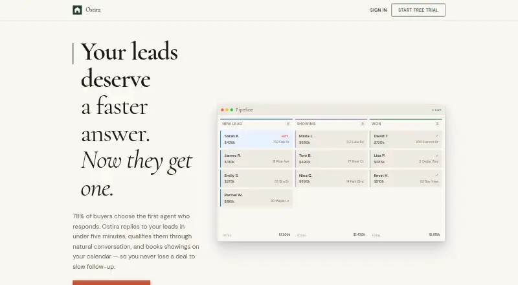Click the LIVE status indicator
Viewport: 518px width, 285px height.
pos(436,109)
